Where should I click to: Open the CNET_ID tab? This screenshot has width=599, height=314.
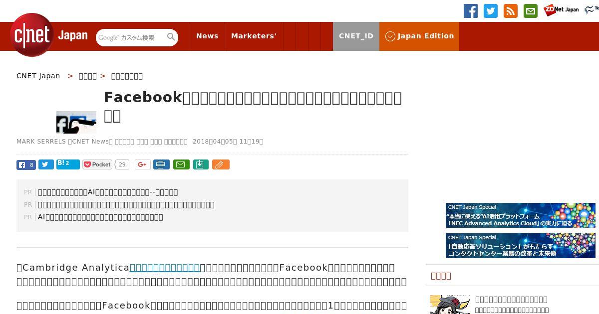pyautogui.click(x=356, y=36)
